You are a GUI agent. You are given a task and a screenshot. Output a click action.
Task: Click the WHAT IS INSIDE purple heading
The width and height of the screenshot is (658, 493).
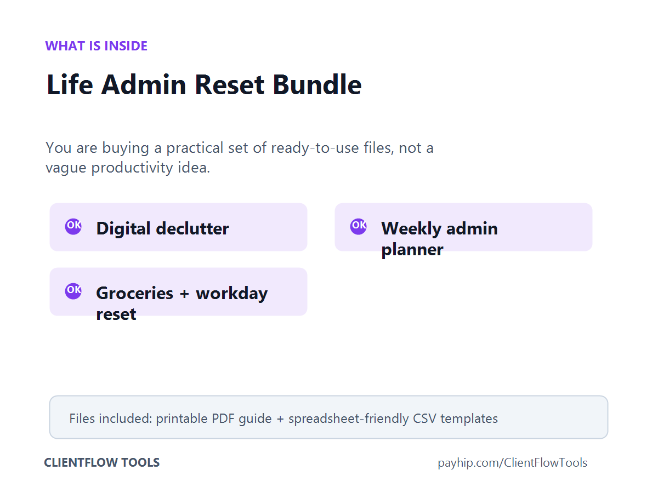point(97,46)
